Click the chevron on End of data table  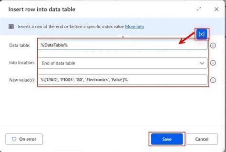(x=202, y=63)
